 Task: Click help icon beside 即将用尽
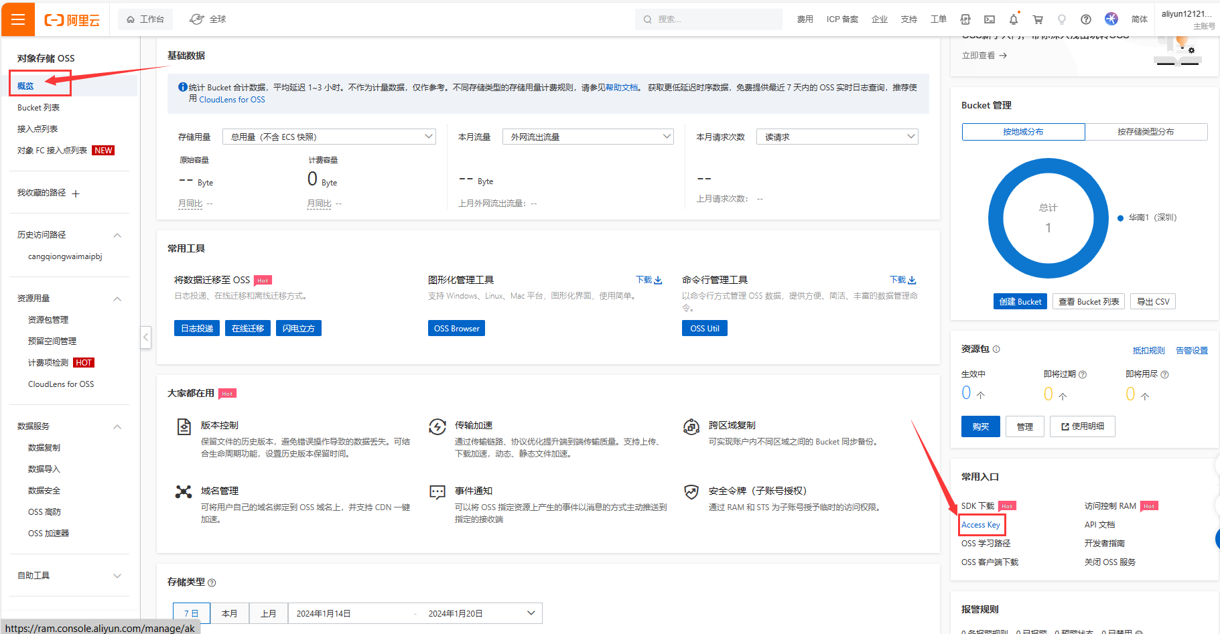tap(1164, 374)
